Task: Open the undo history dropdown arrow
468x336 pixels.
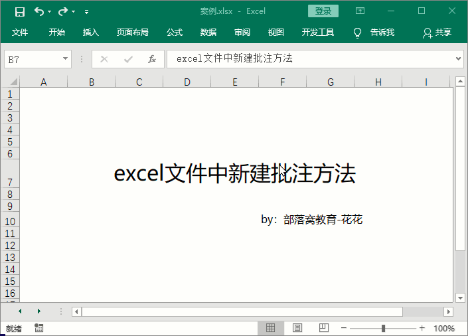Action: [x=50, y=12]
